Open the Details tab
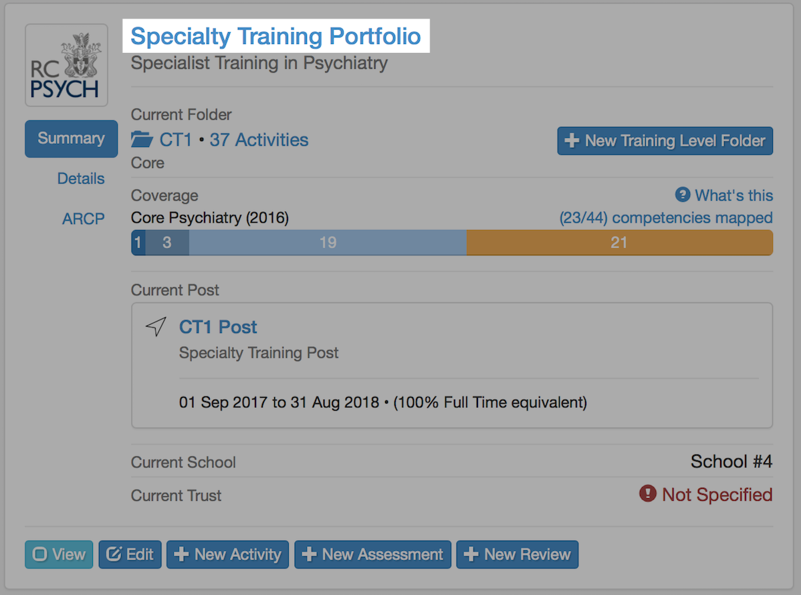 tap(81, 178)
